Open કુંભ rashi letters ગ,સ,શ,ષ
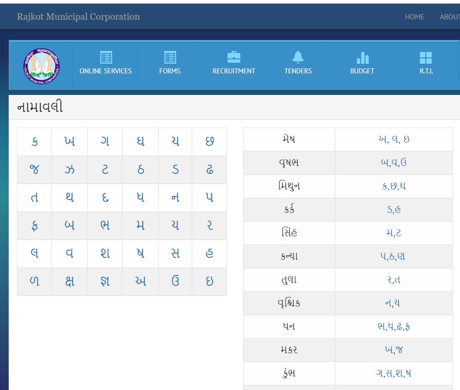 (x=393, y=373)
